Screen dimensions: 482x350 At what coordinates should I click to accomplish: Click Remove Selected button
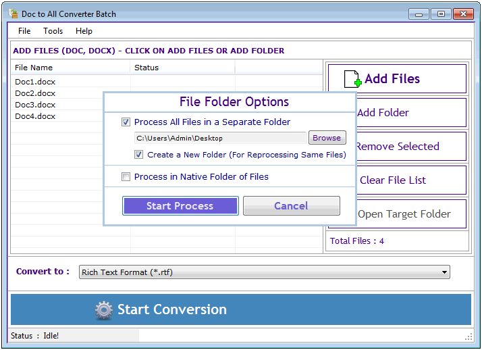pos(411,147)
